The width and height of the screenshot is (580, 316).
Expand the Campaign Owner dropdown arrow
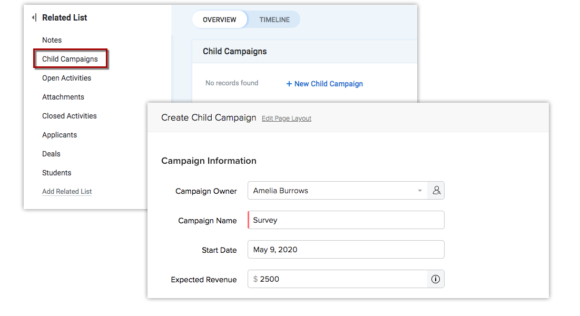(420, 191)
